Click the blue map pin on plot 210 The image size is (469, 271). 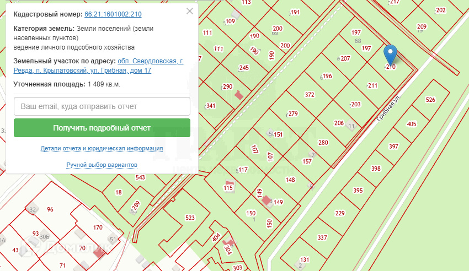390,55
